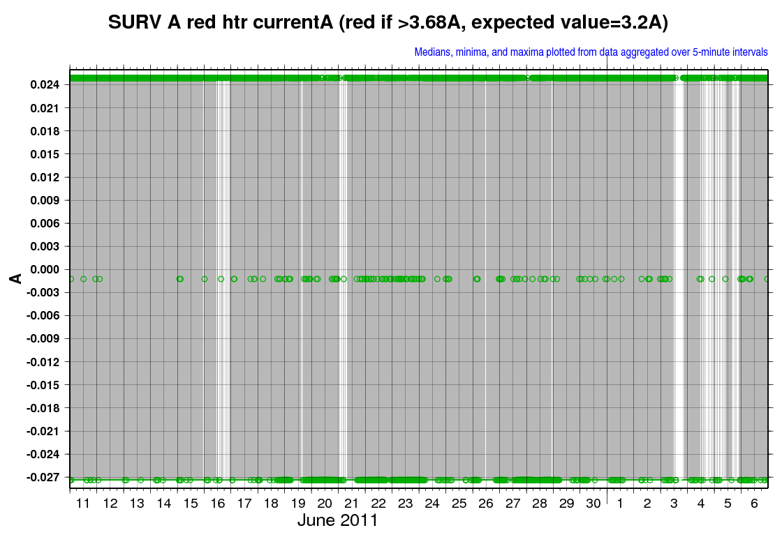Click y-axis tick label 0.009
The height and width of the screenshot is (558, 782).
(x=45, y=200)
